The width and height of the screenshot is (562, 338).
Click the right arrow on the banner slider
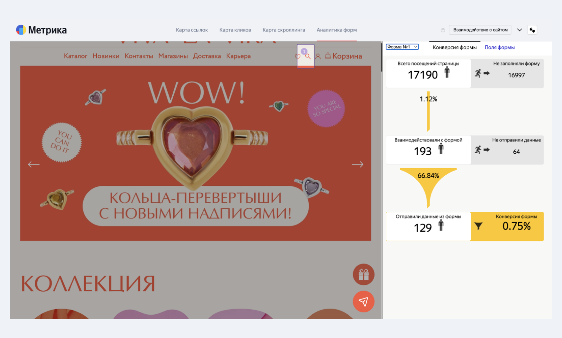pos(357,164)
